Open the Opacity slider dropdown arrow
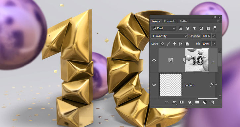Viewport: 240px width, 127px height. click(x=214, y=36)
